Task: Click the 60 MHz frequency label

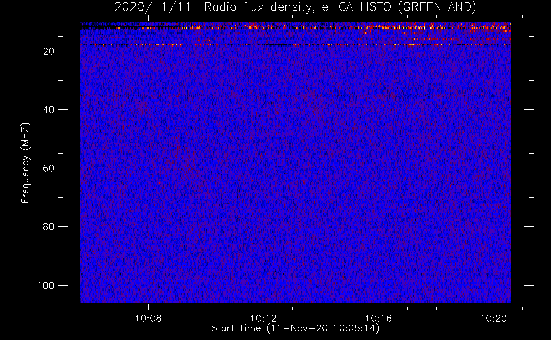Action: (x=49, y=168)
